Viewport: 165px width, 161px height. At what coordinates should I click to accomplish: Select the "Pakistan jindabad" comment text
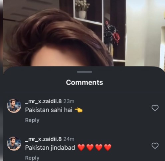pos(50,148)
